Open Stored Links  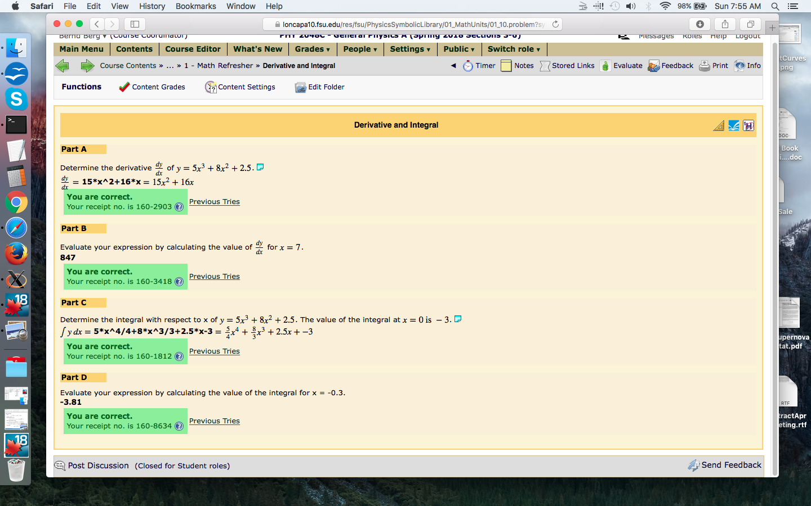click(567, 66)
